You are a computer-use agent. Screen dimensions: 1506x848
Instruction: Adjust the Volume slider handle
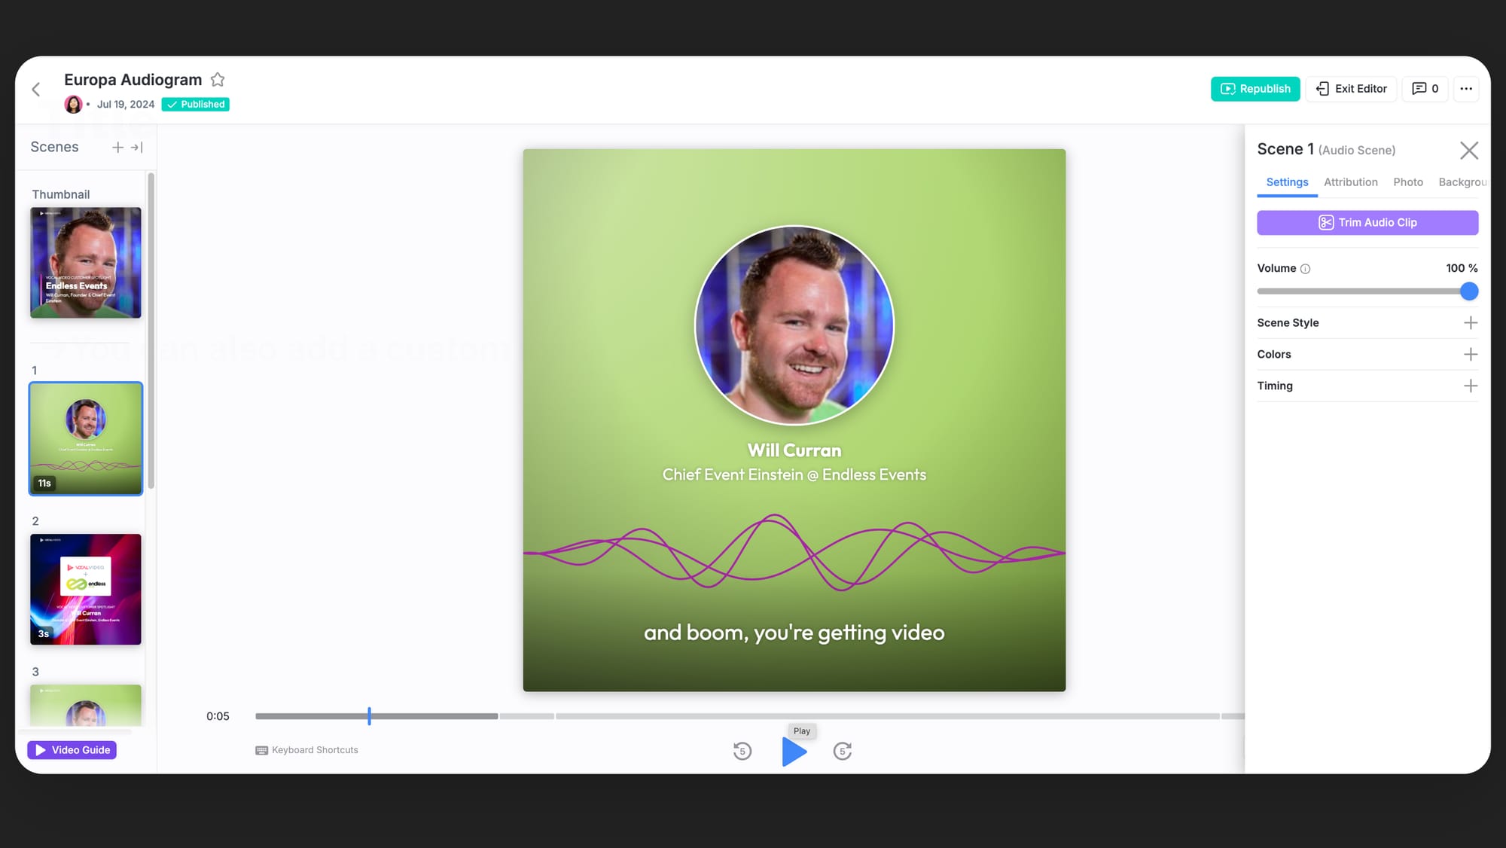[x=1468, y=291]
